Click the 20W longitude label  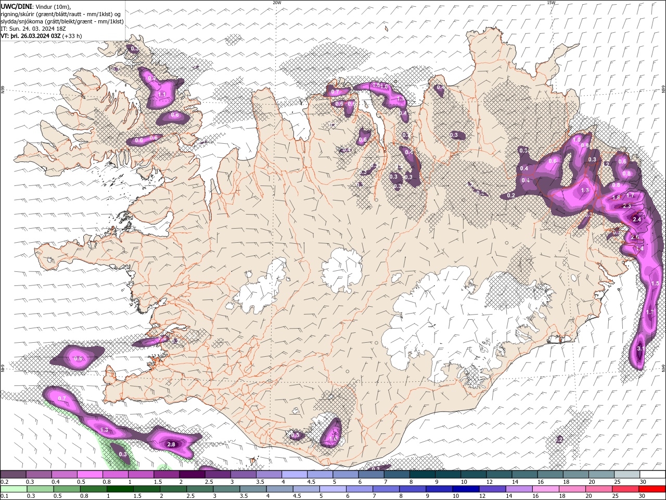[x=277, y=3]
